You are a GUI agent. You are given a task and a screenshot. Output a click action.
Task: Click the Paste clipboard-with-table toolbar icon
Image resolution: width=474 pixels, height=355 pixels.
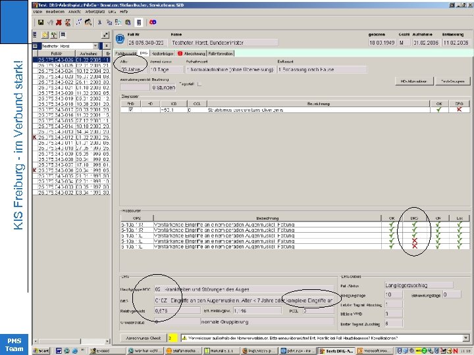click(118, 22)
